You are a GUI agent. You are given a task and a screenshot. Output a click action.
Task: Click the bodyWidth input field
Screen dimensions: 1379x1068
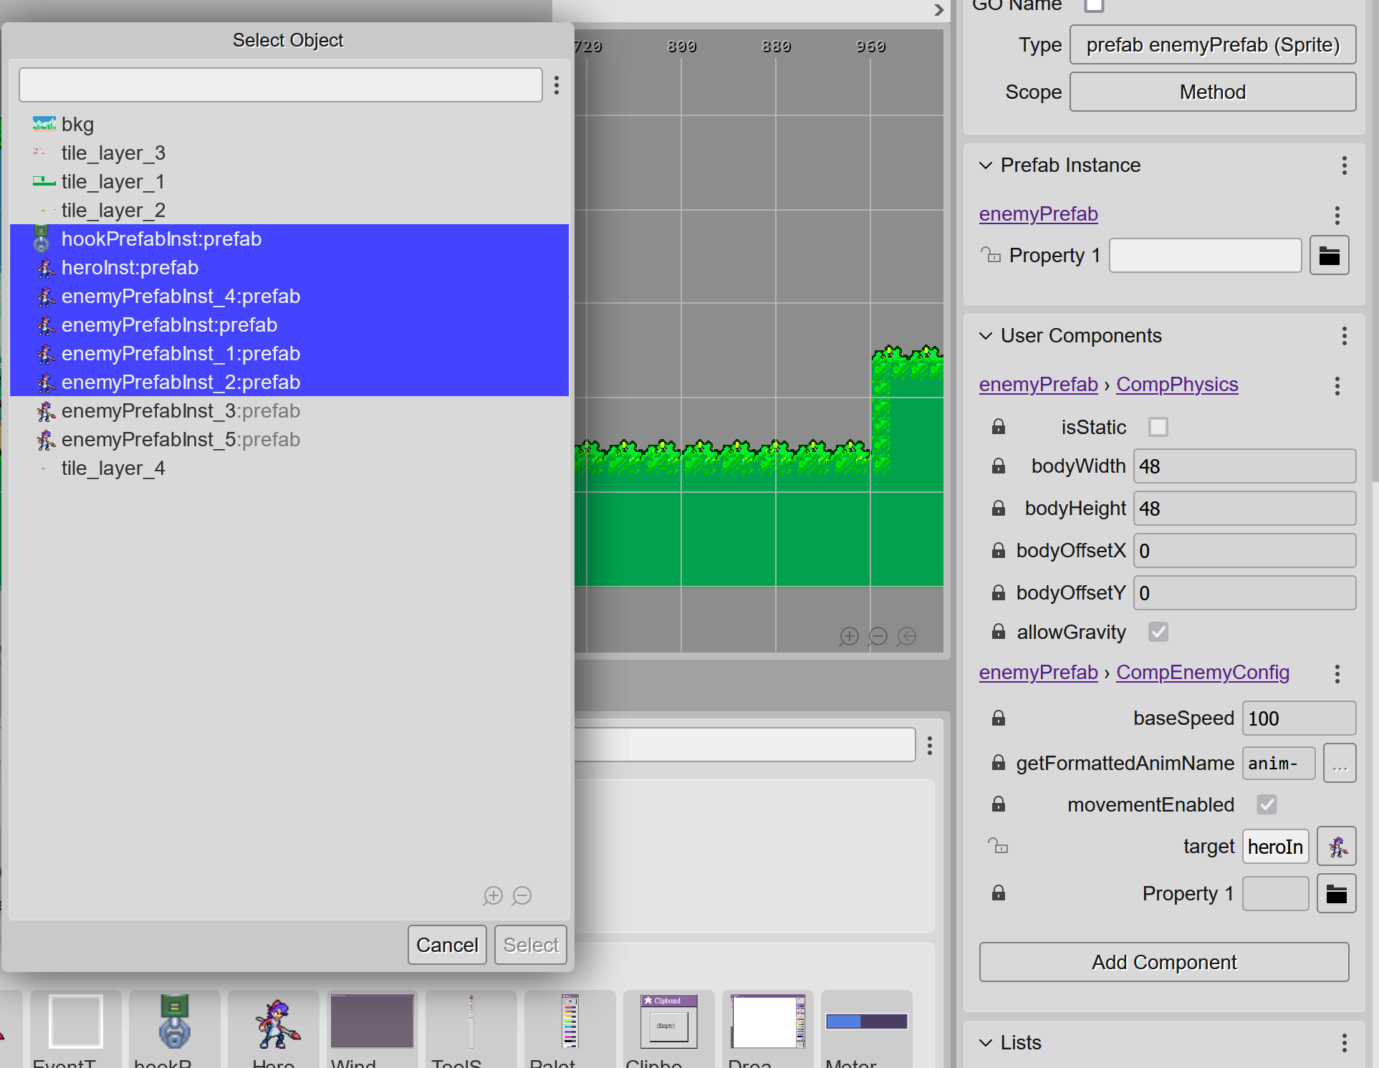tap(1244, 466)
